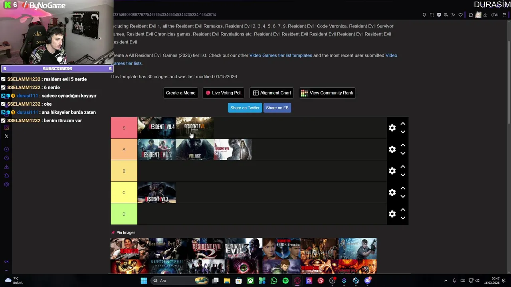The width and height of the screenshot is (511, 287).
Task: Open the easy setup menu icon
Action: coord(504,15)
